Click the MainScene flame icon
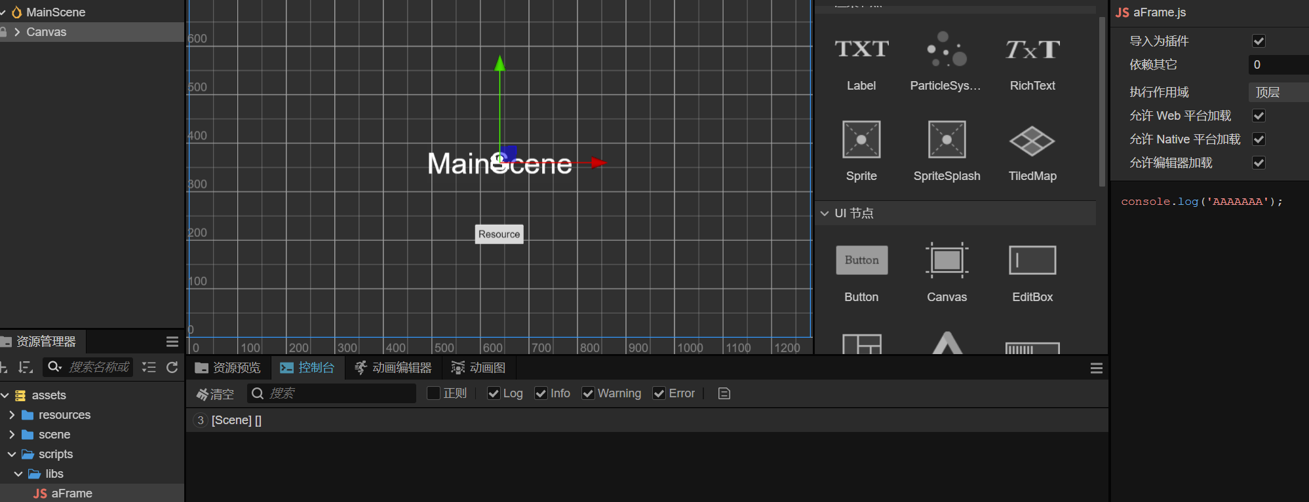This screenshot has width=1309, height=502. click(x=16, y=12)
